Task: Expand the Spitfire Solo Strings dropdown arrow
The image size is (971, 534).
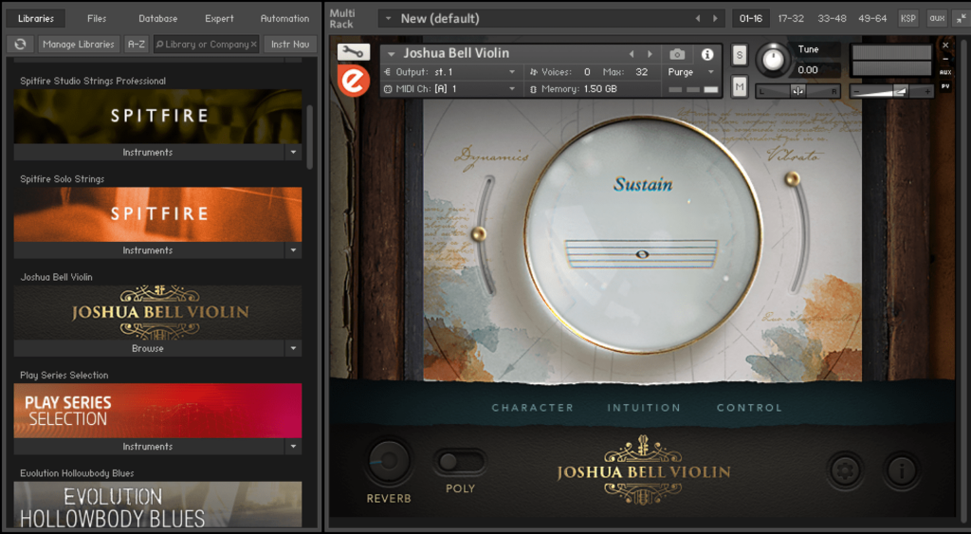Action: pyautogui.click(x=294, y=250)
